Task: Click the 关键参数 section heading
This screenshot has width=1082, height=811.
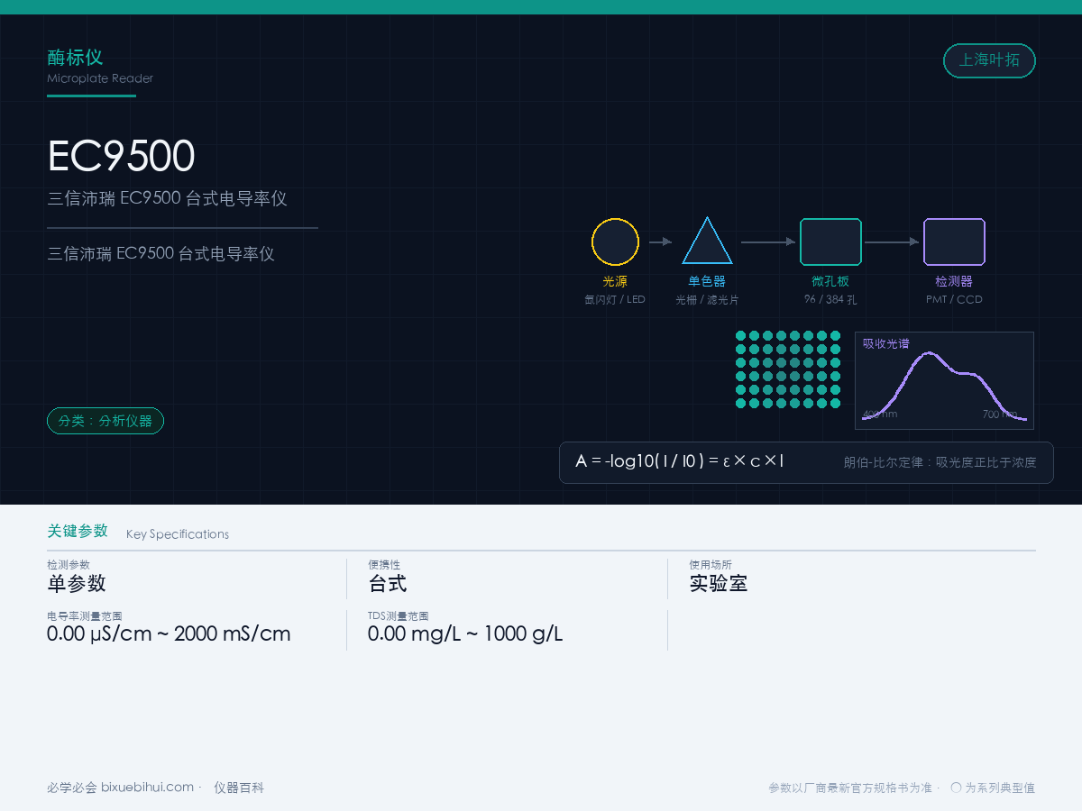Action: pos(78,531)
